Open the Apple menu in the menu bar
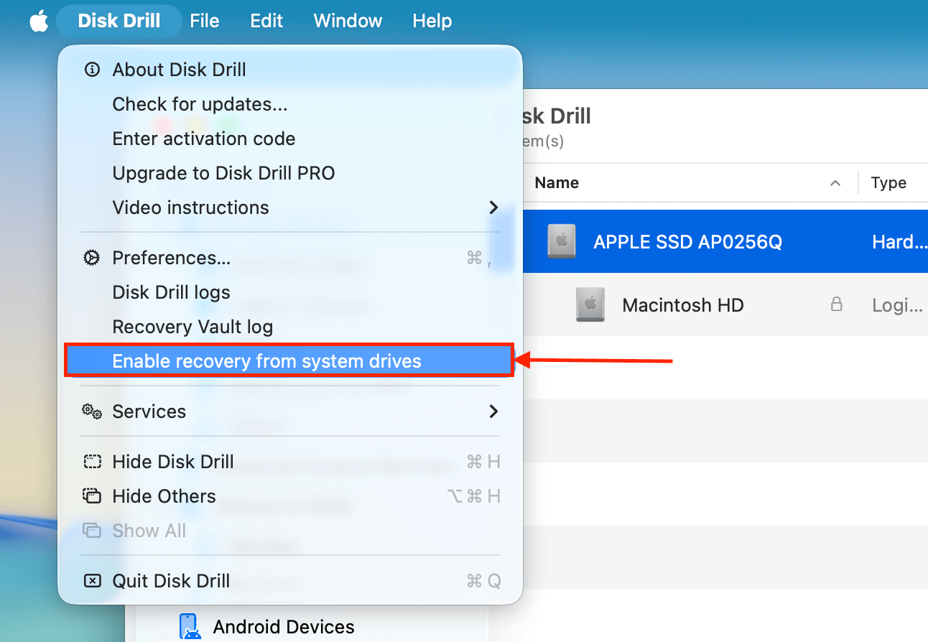The image size is (928, 642). pyautogui.click(x=37, y=21)
